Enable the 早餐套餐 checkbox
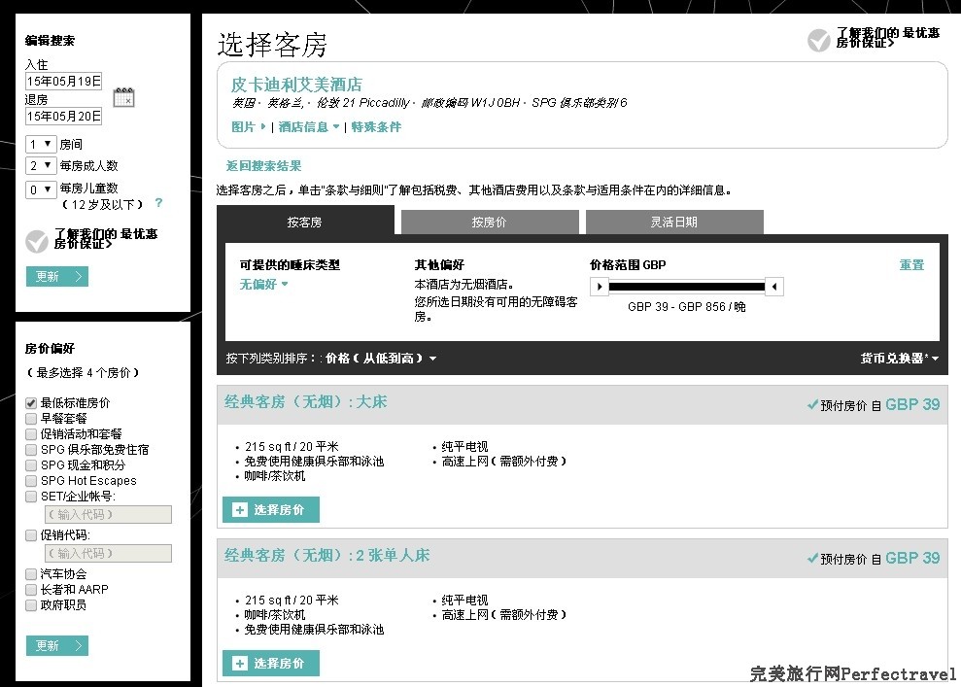Viewport: 961px width, 687px height. coord(31,418)
